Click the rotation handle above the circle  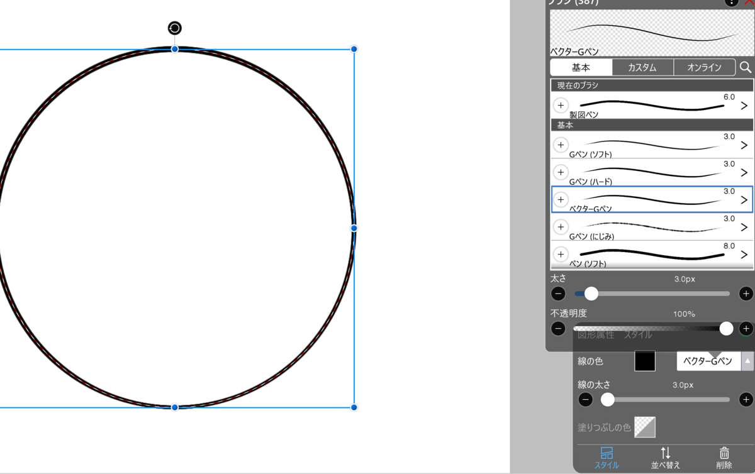click(175, 28)
